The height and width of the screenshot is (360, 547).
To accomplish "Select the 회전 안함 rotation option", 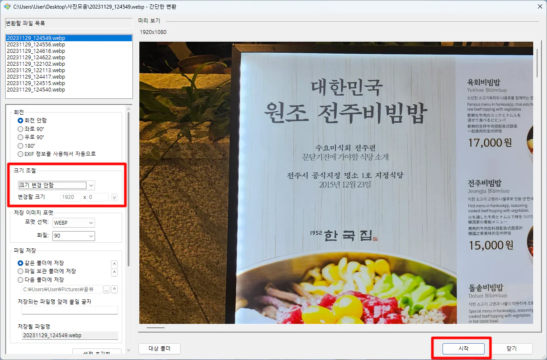I will click(32, 120).
